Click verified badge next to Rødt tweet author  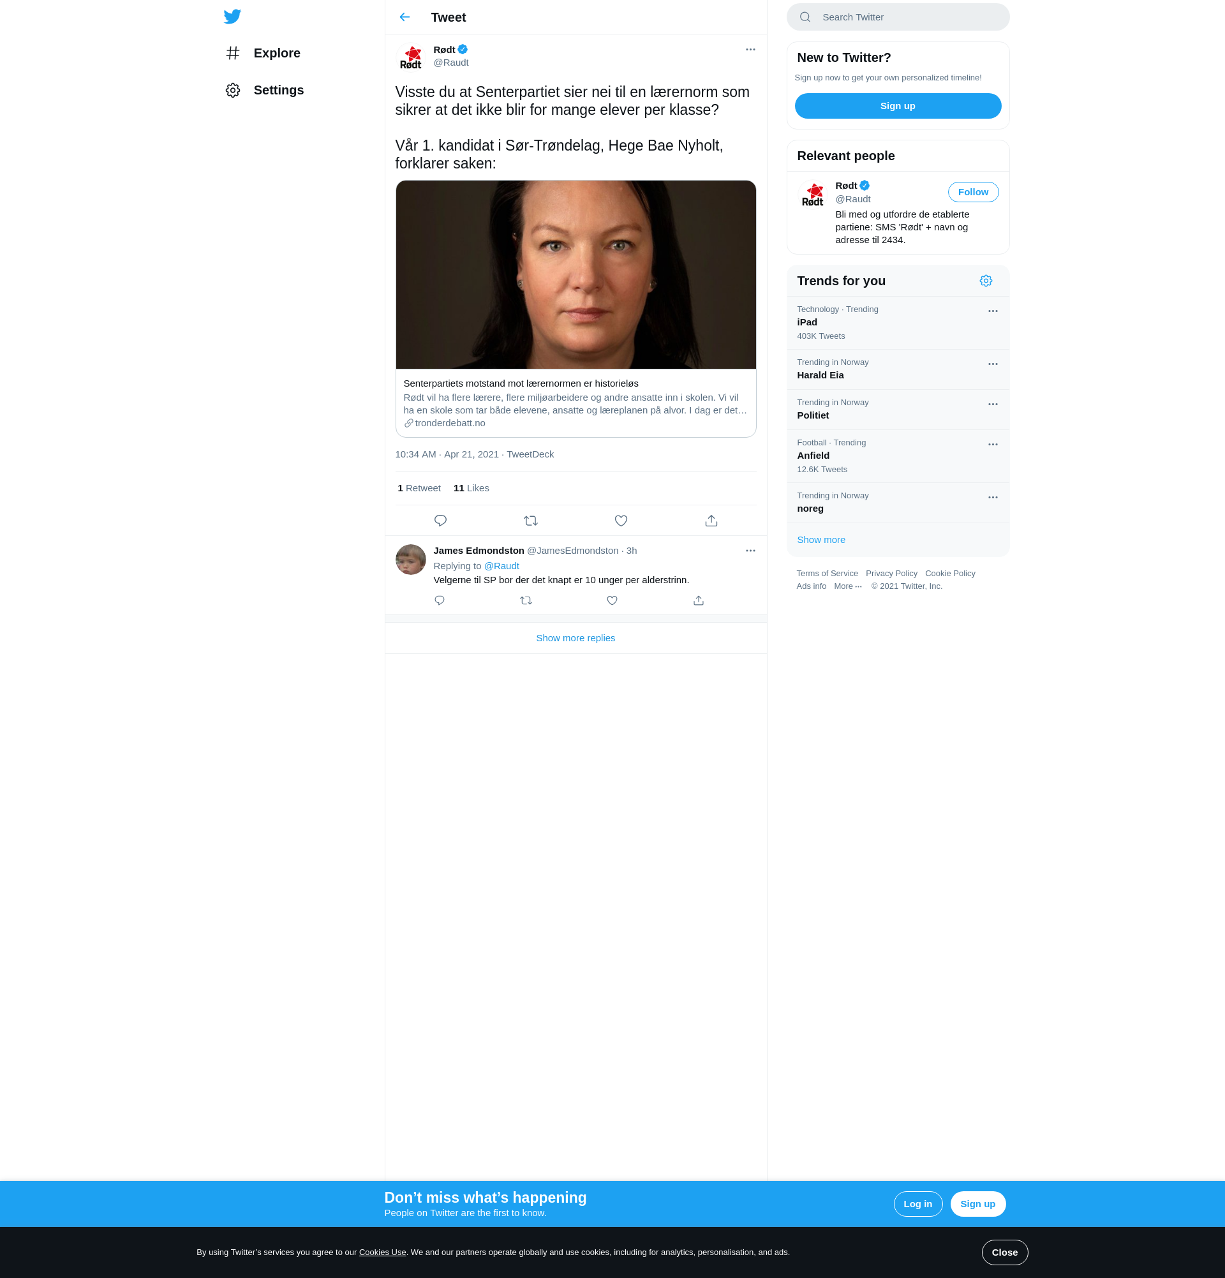(x=463, y=50)
